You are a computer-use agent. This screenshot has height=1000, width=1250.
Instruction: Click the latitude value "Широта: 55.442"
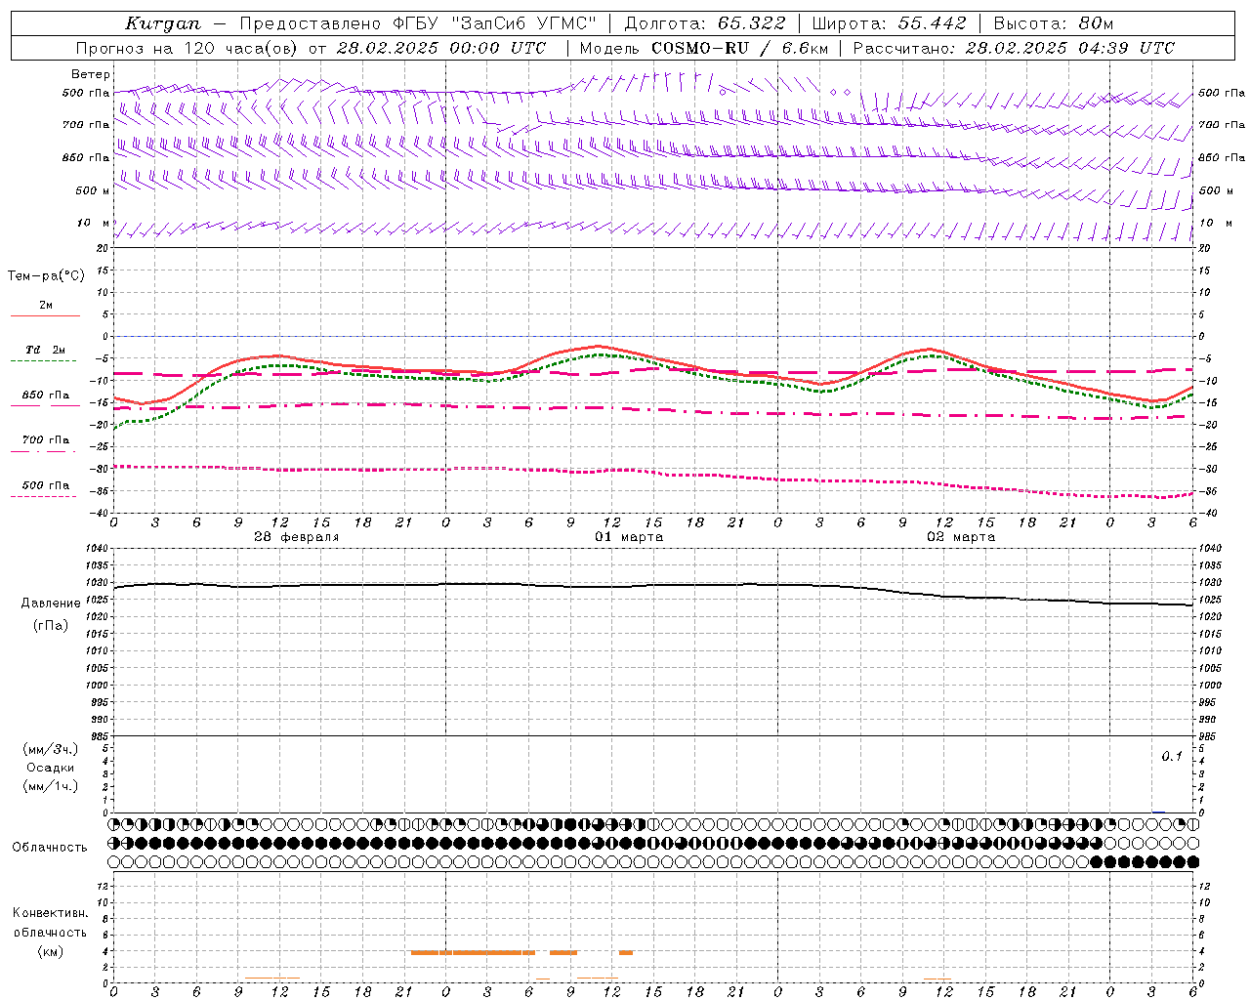click(889, 23)
